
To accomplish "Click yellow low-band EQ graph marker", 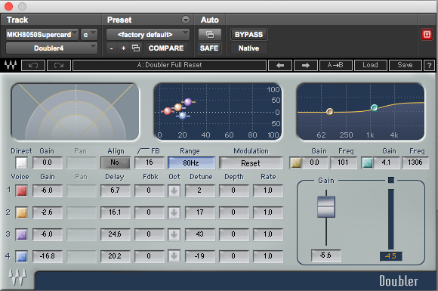I will [329, 112].
